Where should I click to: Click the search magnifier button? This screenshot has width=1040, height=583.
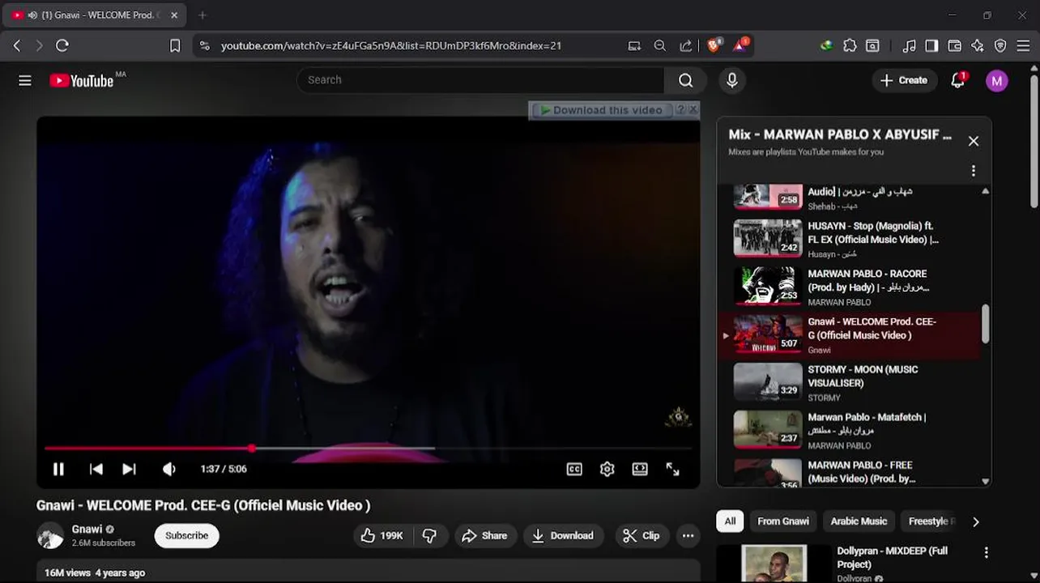685,80
